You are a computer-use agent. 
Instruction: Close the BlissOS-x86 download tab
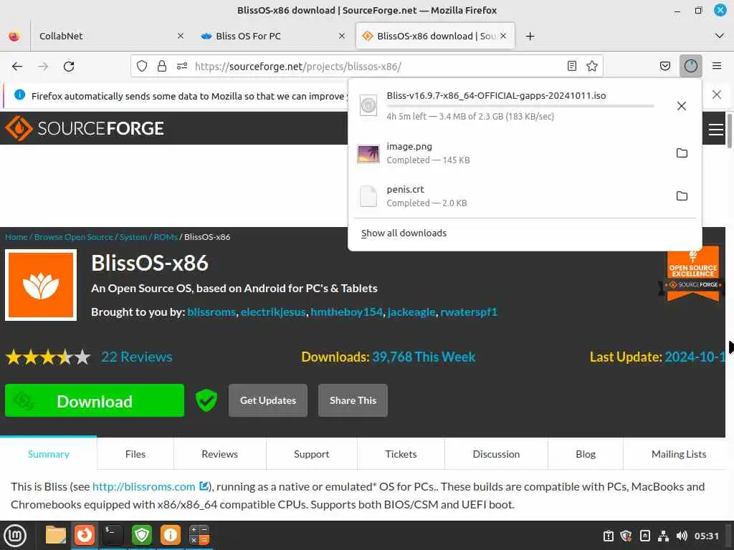(503, 36)
